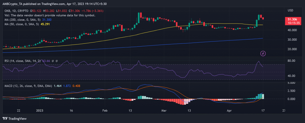The width and height of the screenshot is (305, 123).
Task: Click the purple lightning bolt icon
Action: (263, 53)
